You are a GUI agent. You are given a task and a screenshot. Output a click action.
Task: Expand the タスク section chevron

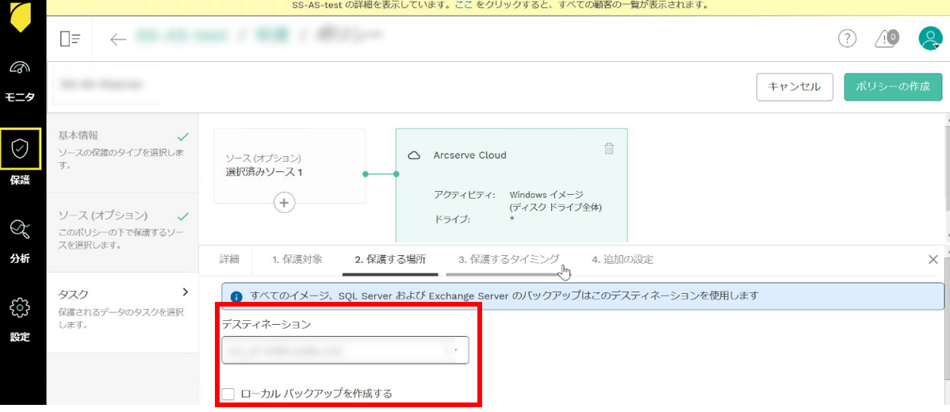186,292
